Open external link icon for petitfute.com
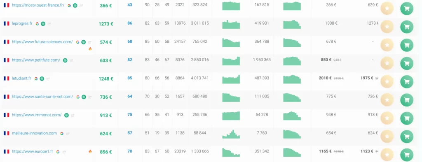The height and width of the screenshot is (162, 422). pyautogui.click(x=71, y=60)
